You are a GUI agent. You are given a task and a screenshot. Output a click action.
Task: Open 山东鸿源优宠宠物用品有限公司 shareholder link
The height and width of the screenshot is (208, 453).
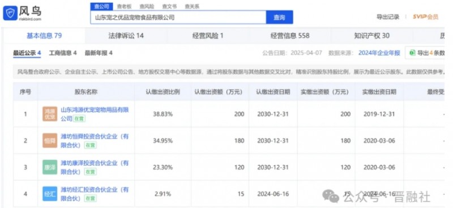point(95,114)
